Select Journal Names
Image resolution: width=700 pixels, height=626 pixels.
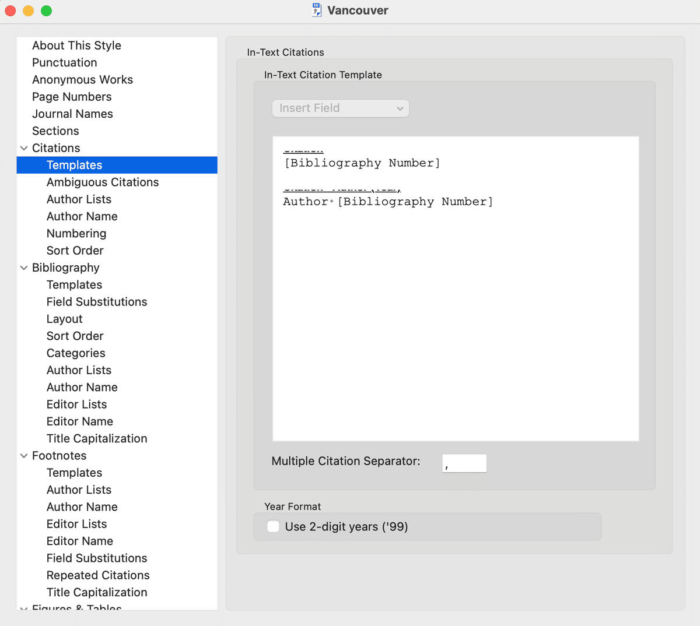tap(72, 114)
